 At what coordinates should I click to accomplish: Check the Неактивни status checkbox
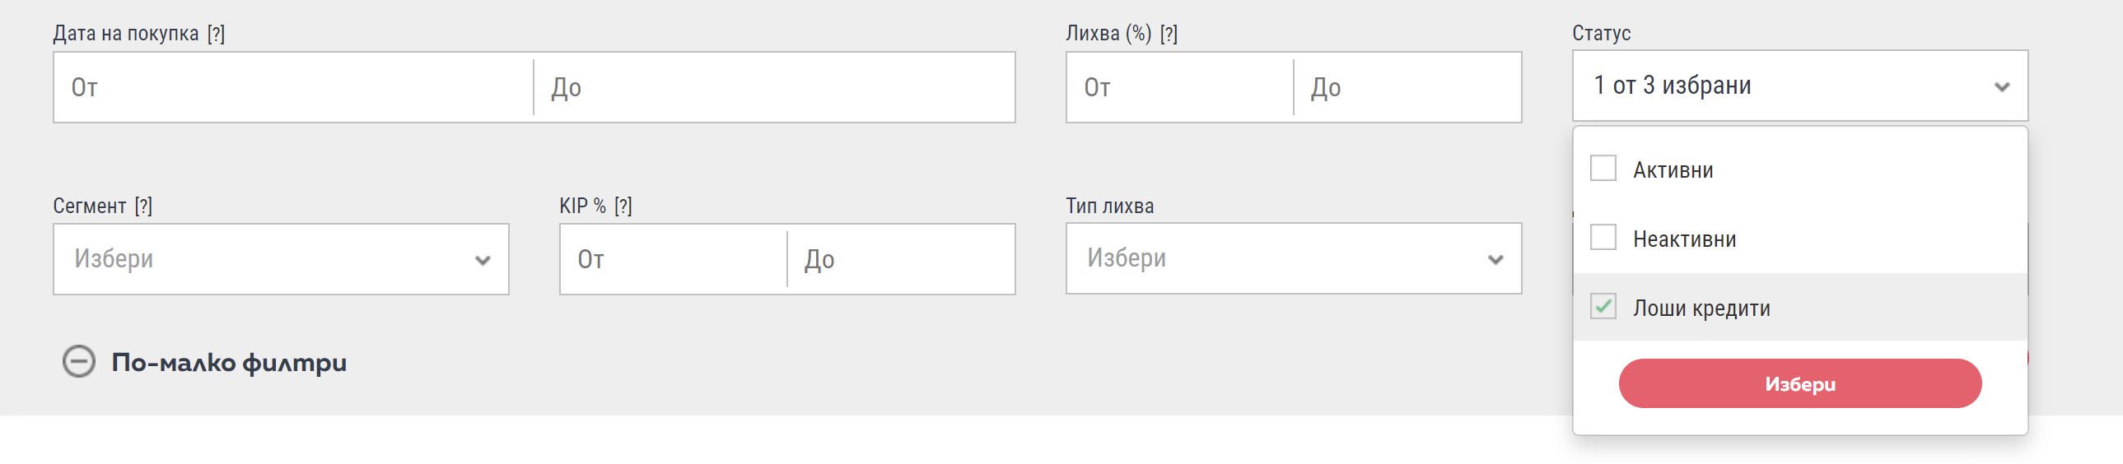[1603, 238]
